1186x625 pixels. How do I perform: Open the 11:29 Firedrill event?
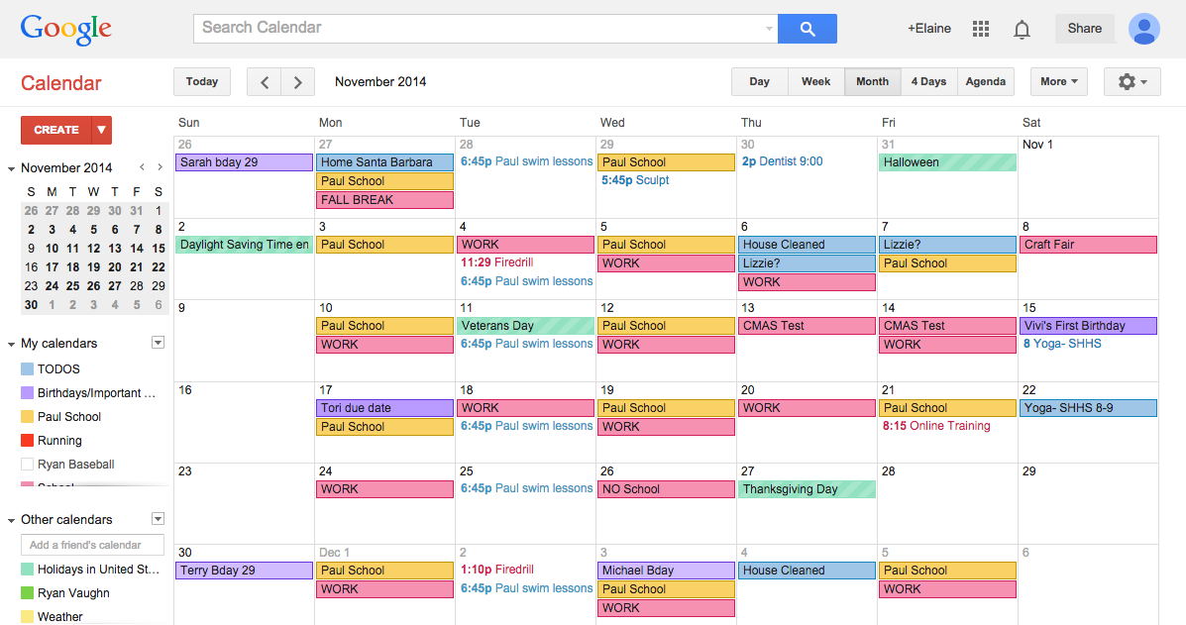497,262
